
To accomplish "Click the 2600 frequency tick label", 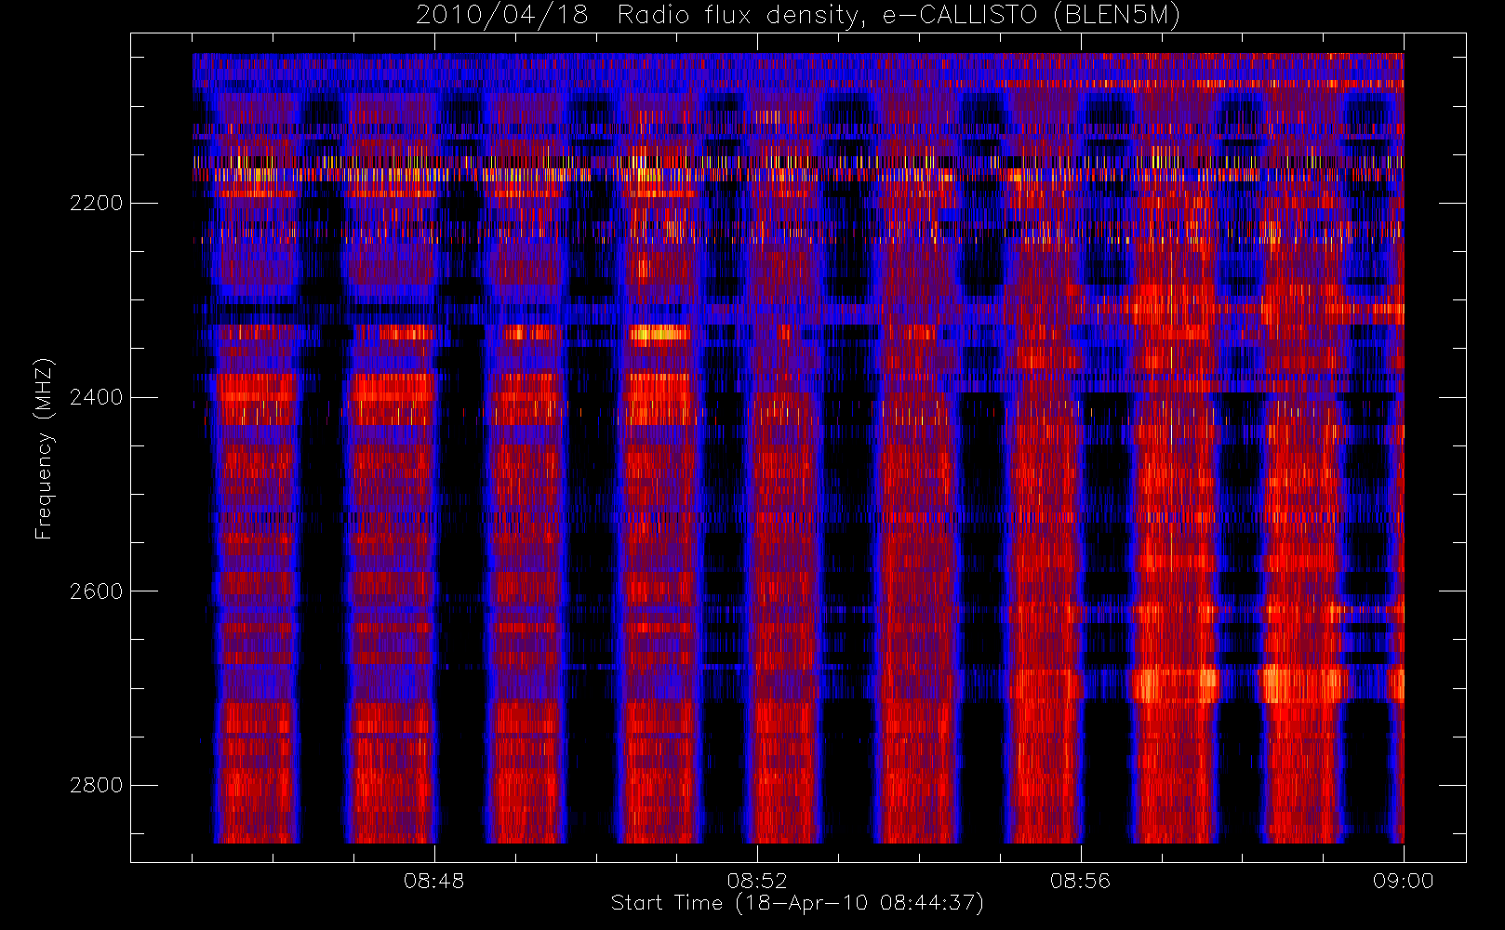I will click(96, 592).
